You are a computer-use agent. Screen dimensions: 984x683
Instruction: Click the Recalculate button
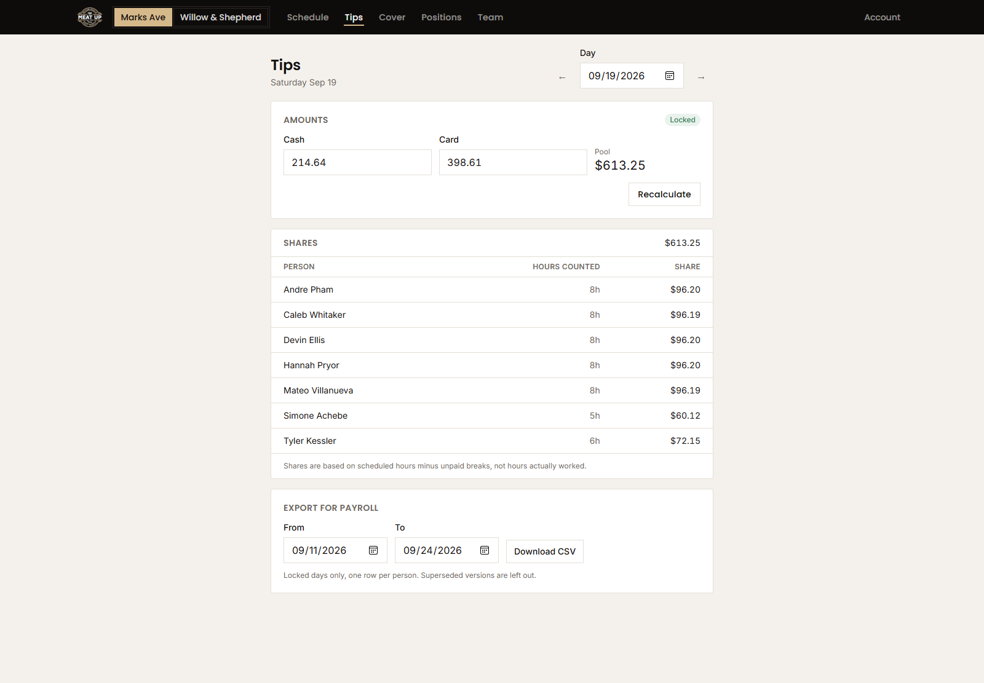click(664, 194)
